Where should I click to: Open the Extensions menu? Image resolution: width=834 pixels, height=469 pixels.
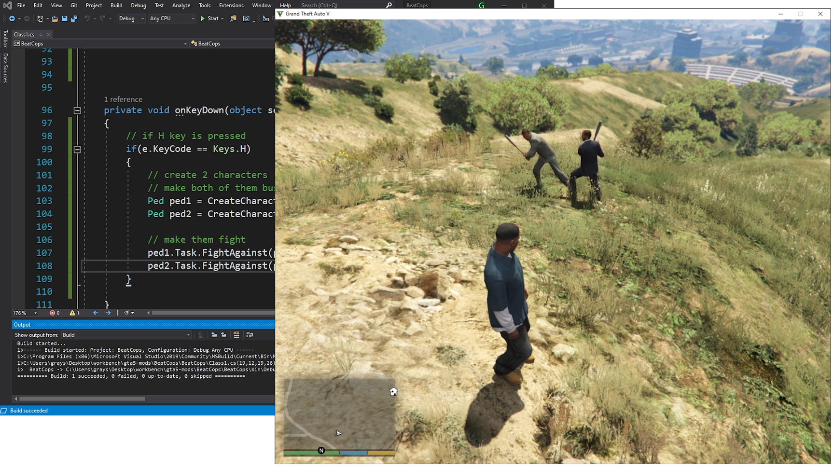tap(231, 5)
